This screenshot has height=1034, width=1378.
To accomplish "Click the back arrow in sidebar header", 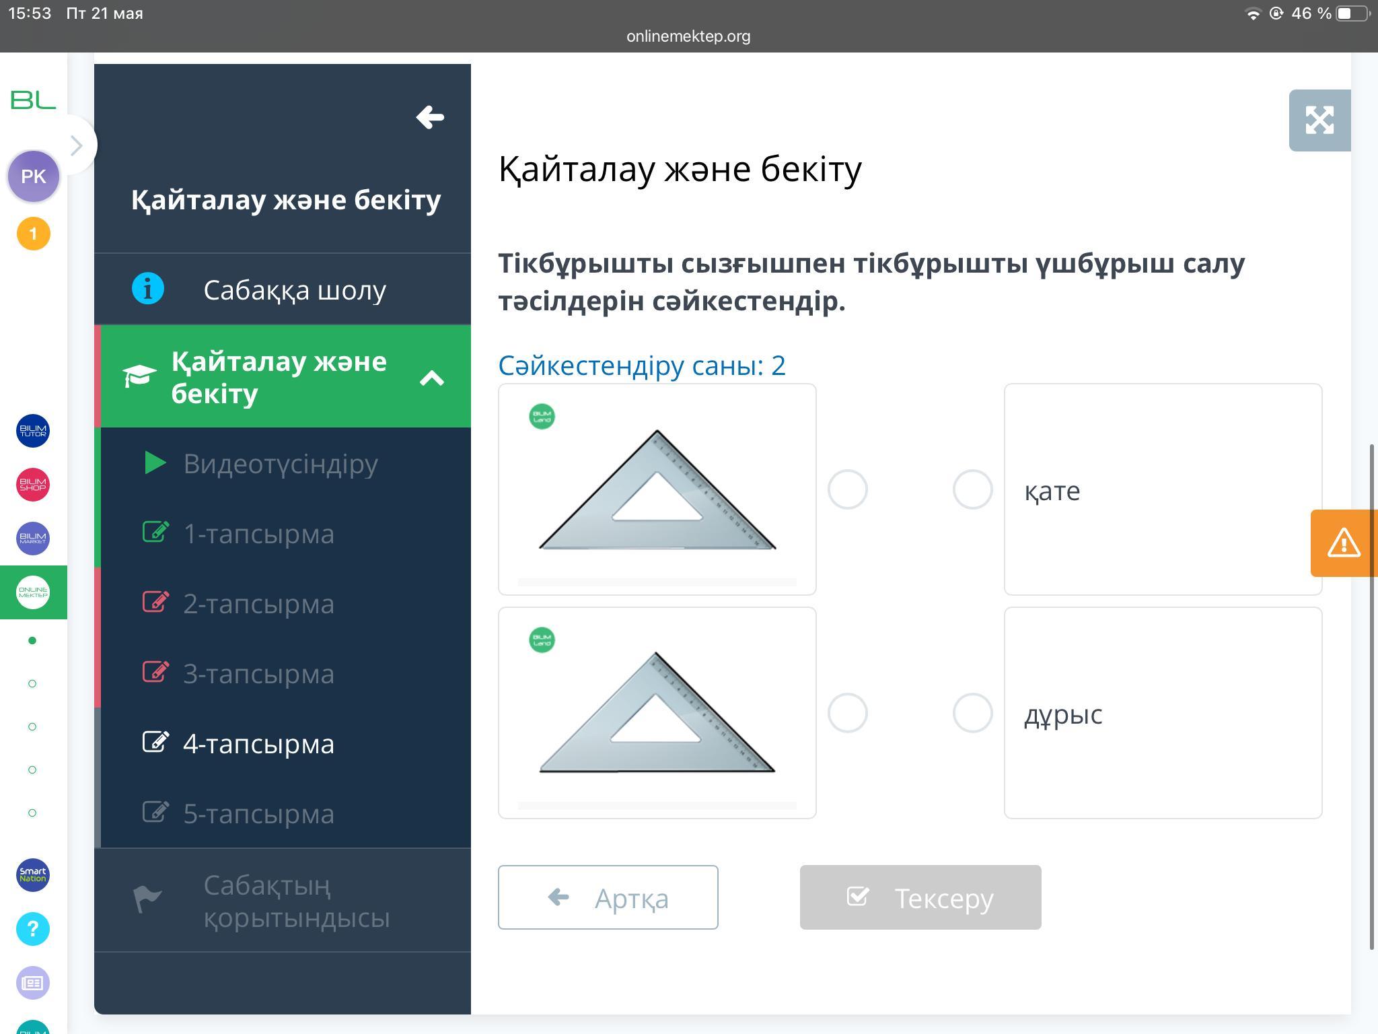I will (430, 118).
